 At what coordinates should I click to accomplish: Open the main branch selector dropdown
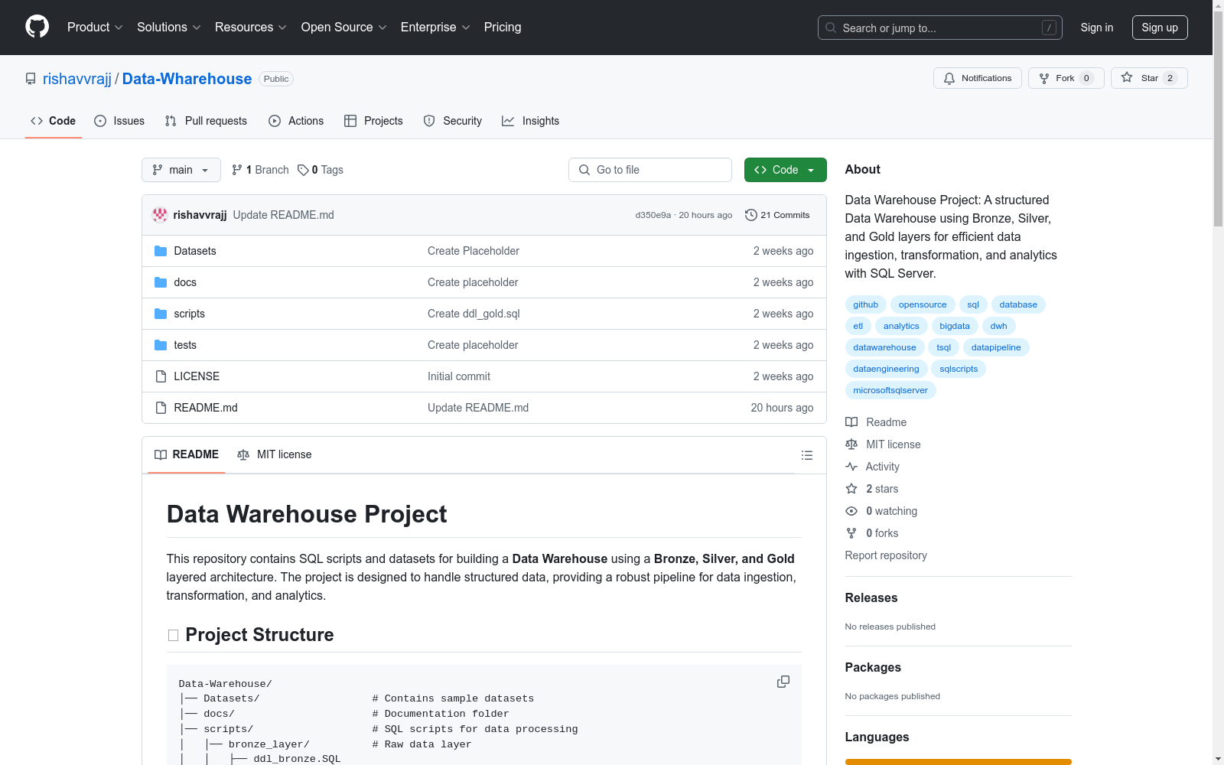click(x=181, y=170)
